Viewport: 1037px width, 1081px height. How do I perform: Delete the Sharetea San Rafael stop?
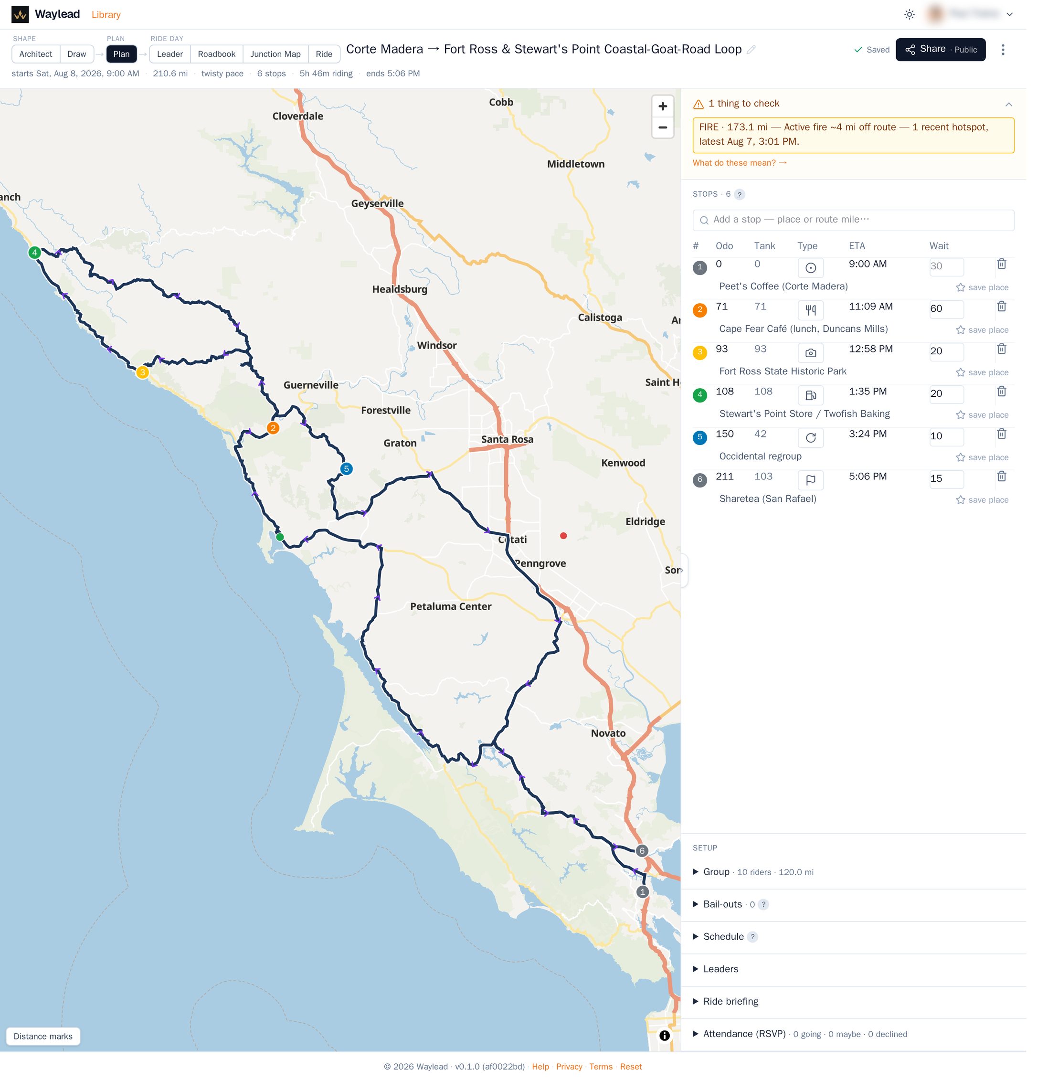point(1002,477)
